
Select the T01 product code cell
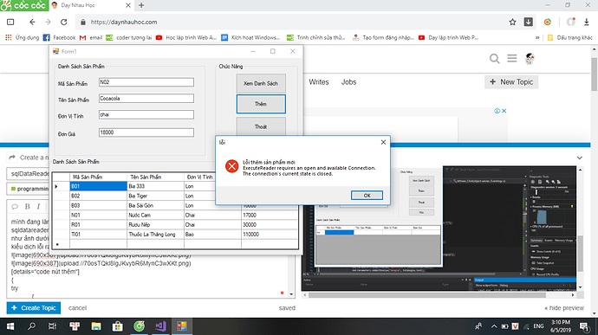coord(99,235)
